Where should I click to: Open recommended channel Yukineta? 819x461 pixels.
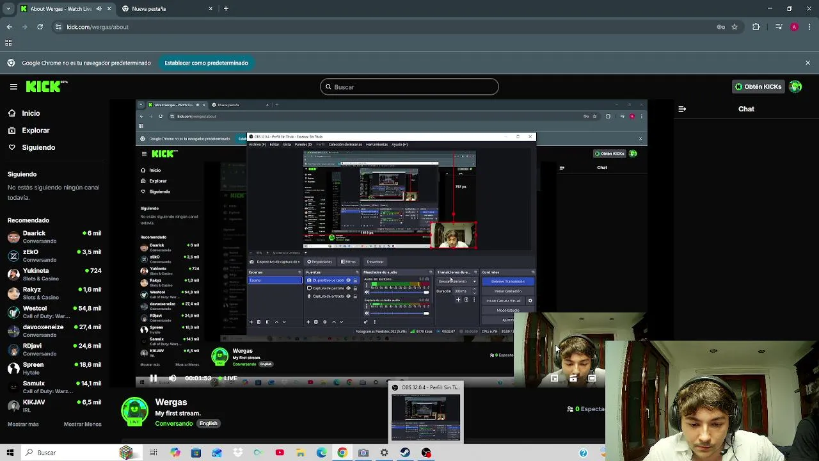[x=54, y=274]
